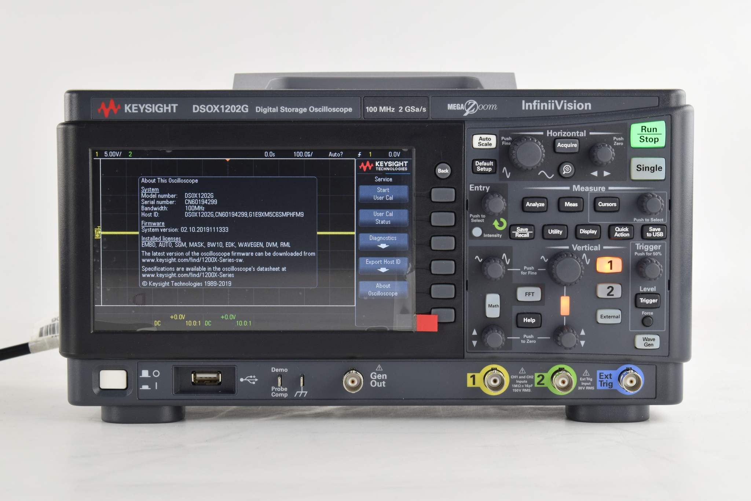
Task: Tap the round Intensity key
Action: click(477, 232)
